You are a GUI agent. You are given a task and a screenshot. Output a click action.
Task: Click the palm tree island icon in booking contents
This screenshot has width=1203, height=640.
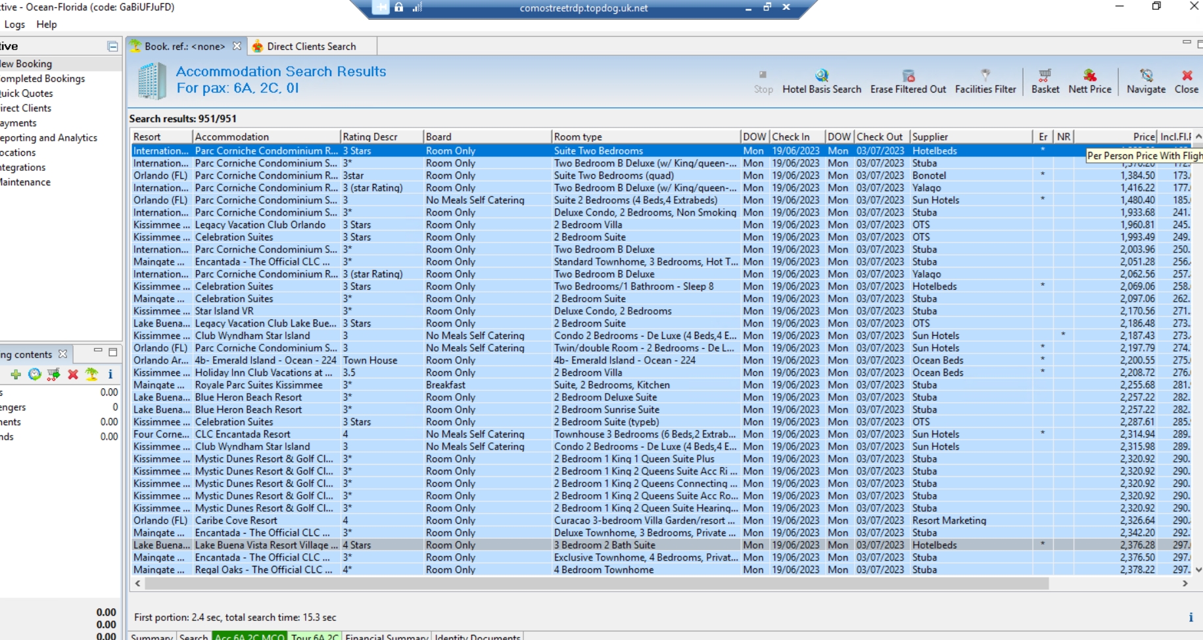pyautogui.click(x=92, y=374)
